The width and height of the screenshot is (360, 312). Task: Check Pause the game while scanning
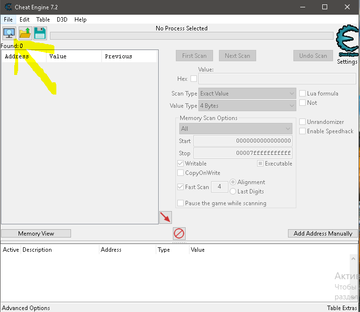click(180, 203)
